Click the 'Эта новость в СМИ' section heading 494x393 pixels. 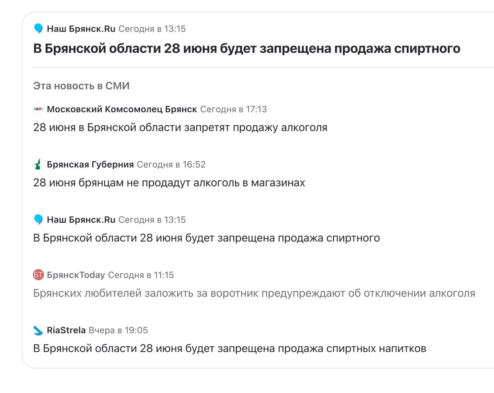click(x=81, y=86)
